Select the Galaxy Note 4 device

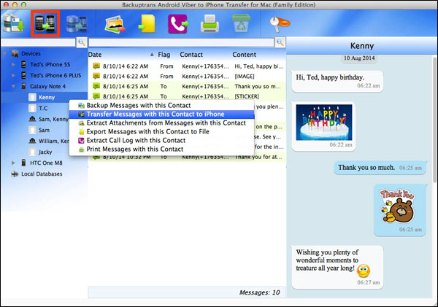click(x=47, y=86)
